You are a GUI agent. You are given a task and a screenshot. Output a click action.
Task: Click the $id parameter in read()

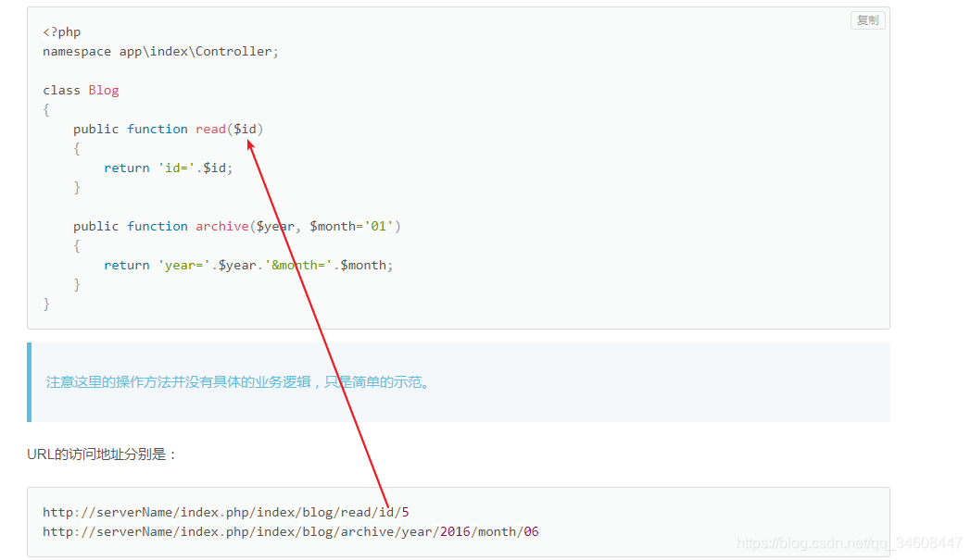(245, 129)
